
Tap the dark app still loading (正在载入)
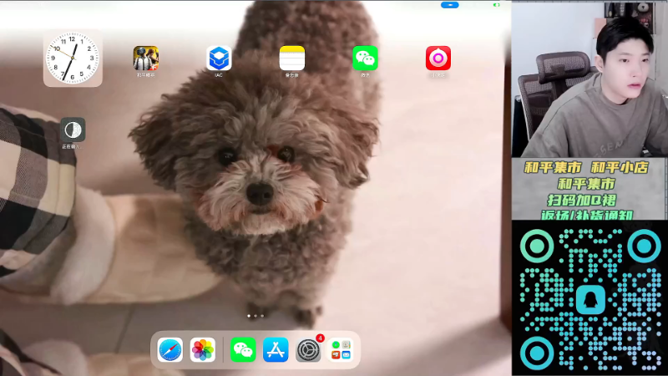(x=73, y=130)
